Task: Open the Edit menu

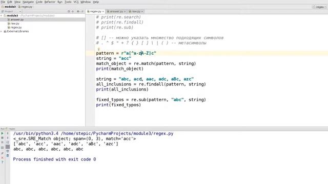Action: tap(10, 2)
